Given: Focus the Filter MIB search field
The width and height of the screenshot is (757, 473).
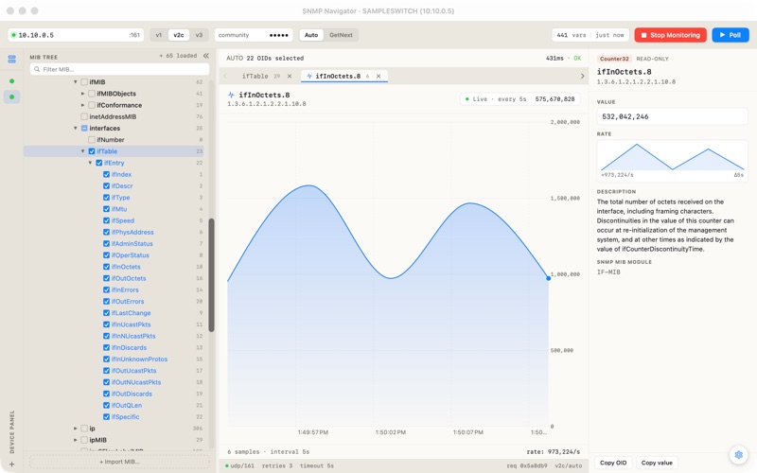Looking at the screenshot, I should [119, 69].
